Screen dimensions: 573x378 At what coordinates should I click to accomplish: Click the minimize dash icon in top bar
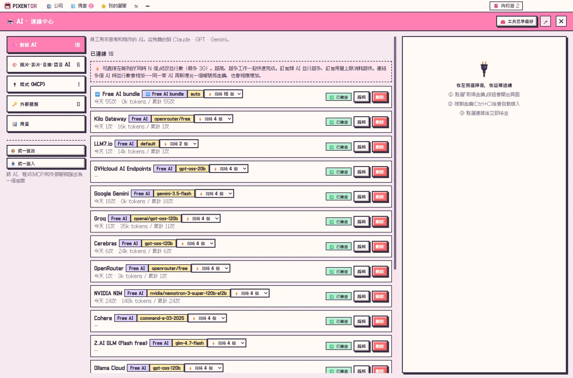click(x=148, y=6)
